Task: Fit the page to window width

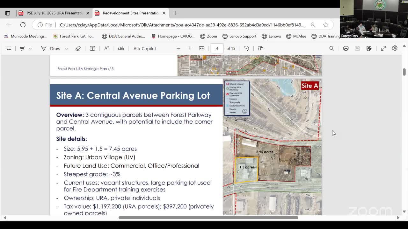Action: [201, 48]
